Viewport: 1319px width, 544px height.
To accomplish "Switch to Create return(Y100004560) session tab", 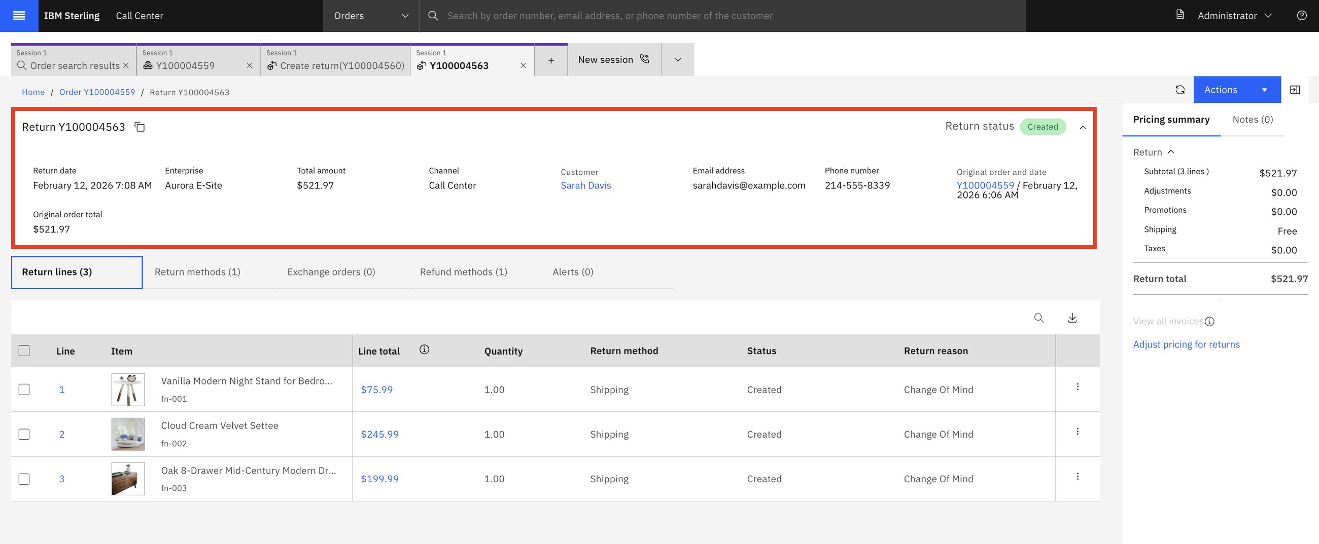I will tap(335, 60).
